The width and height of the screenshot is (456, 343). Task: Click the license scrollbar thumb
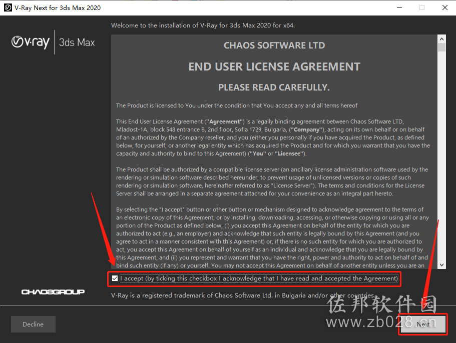[442, 47]
